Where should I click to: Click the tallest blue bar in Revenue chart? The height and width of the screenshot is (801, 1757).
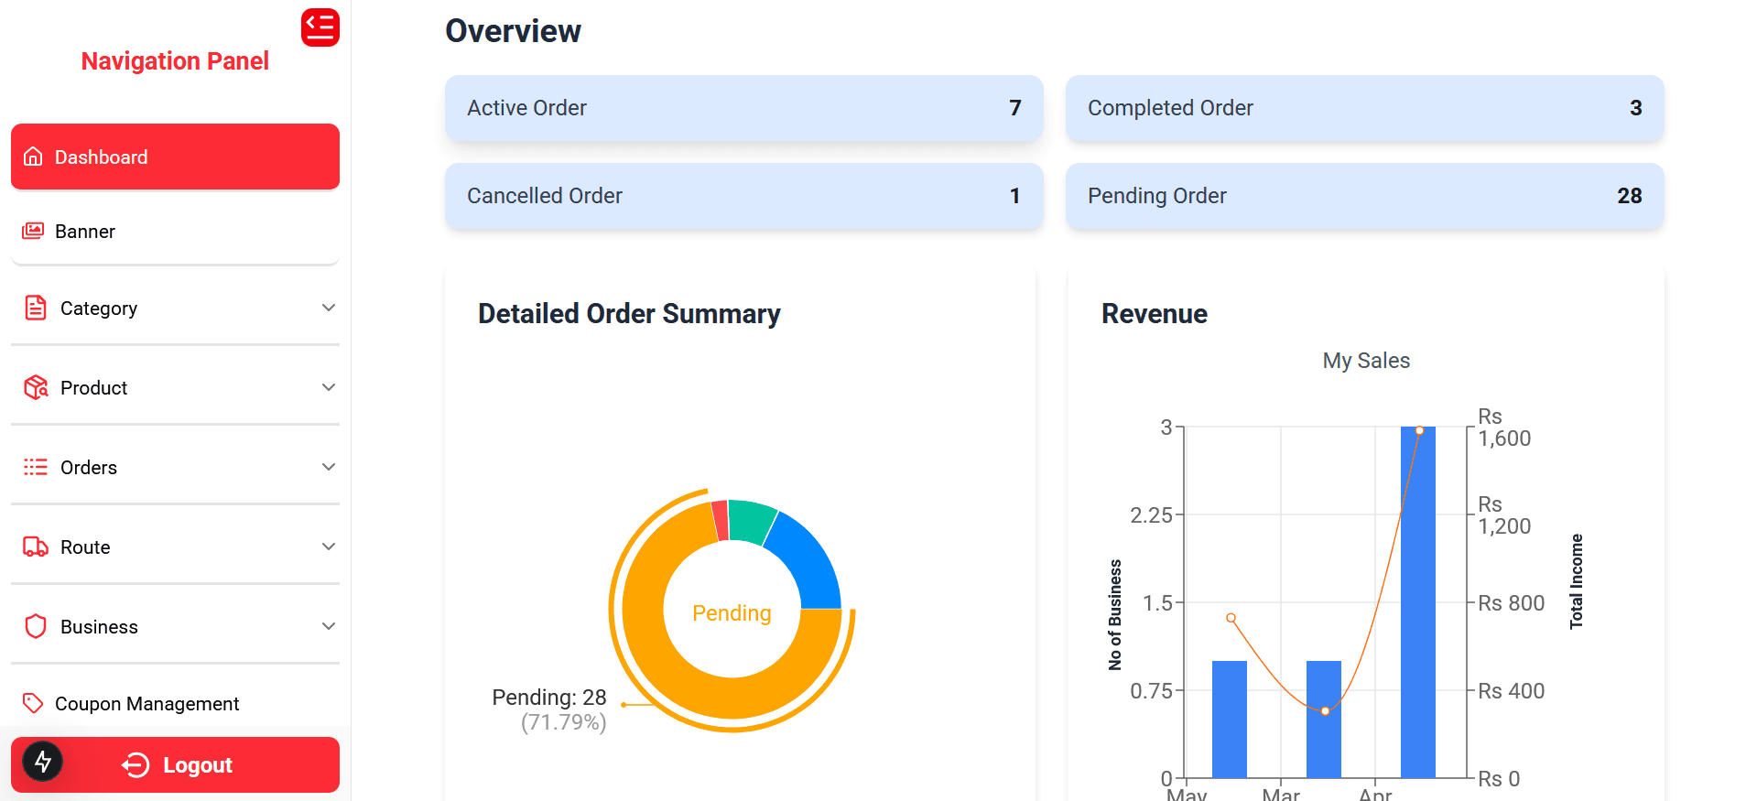point(1417,604)
